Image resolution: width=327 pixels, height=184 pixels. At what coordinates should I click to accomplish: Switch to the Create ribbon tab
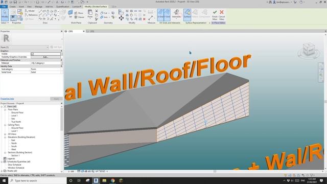[x=12, y=7]
